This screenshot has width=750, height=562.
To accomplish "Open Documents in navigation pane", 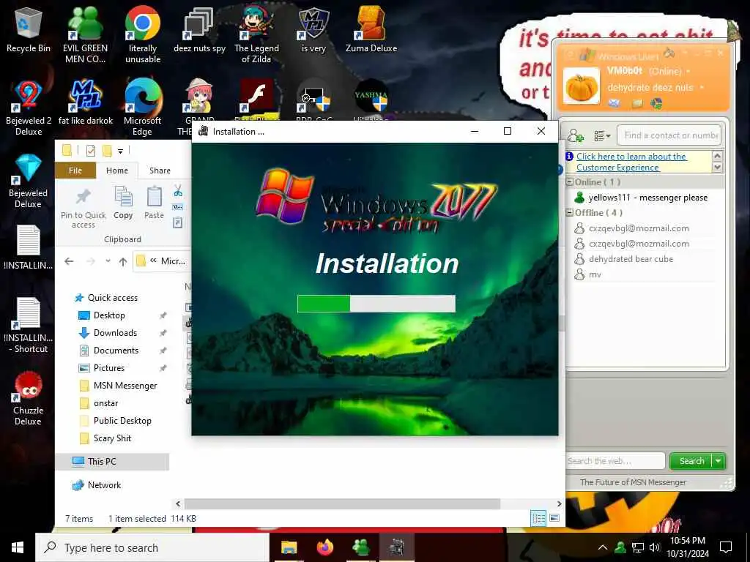I will (x=116, y=351).
